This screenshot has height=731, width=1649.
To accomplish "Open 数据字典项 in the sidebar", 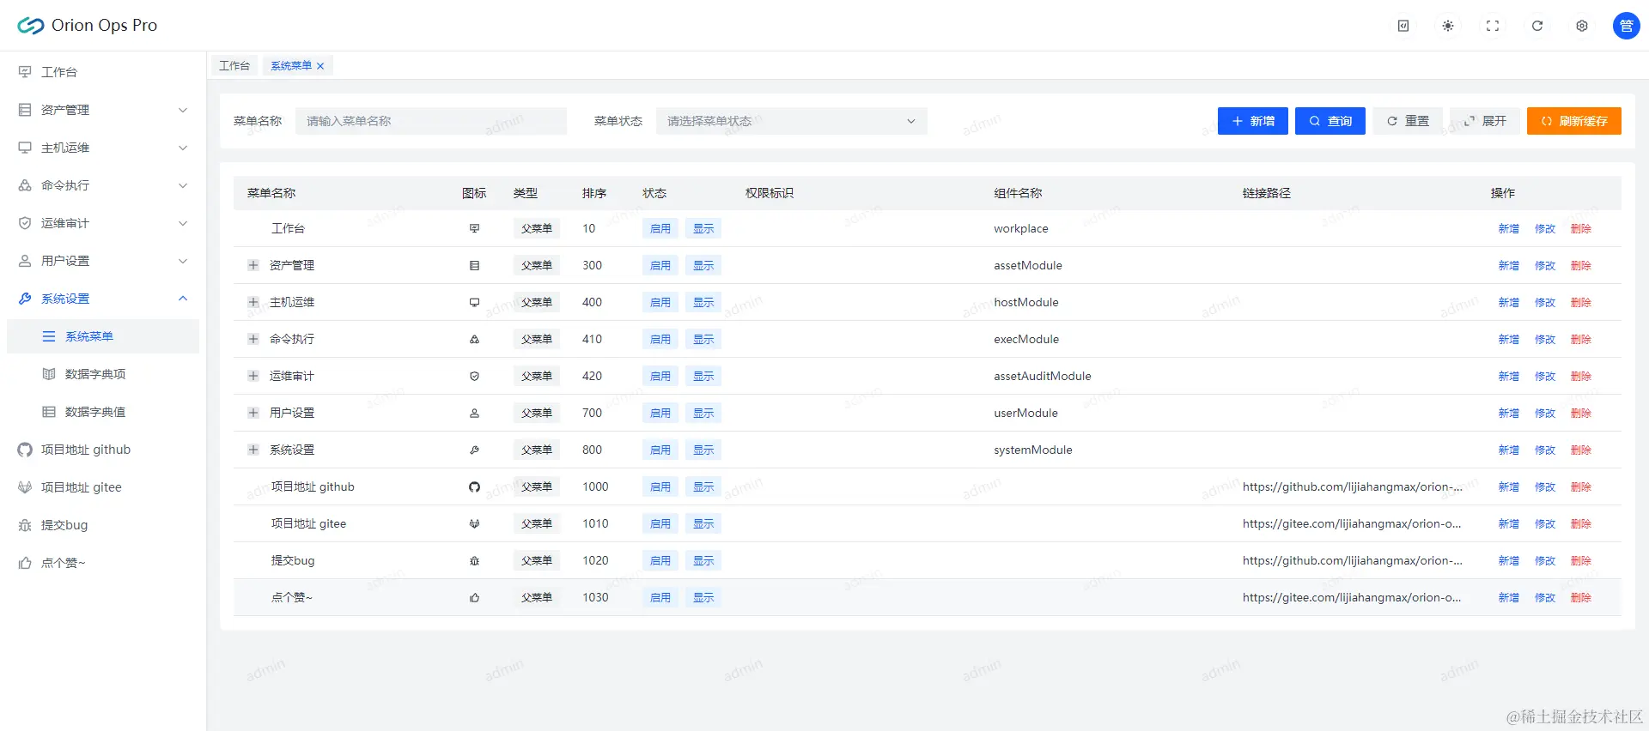I will pyautogui.click(x=103, y=374).
